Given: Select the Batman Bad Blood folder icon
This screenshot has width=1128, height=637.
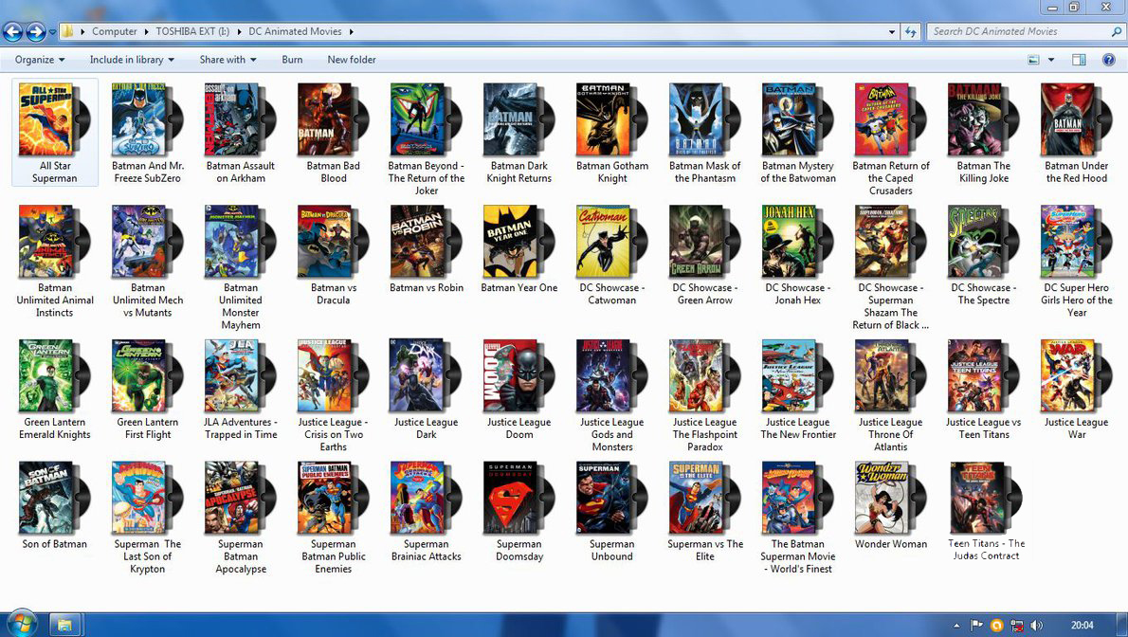Looking at the screenshot, I should click(x=333, y=119).
